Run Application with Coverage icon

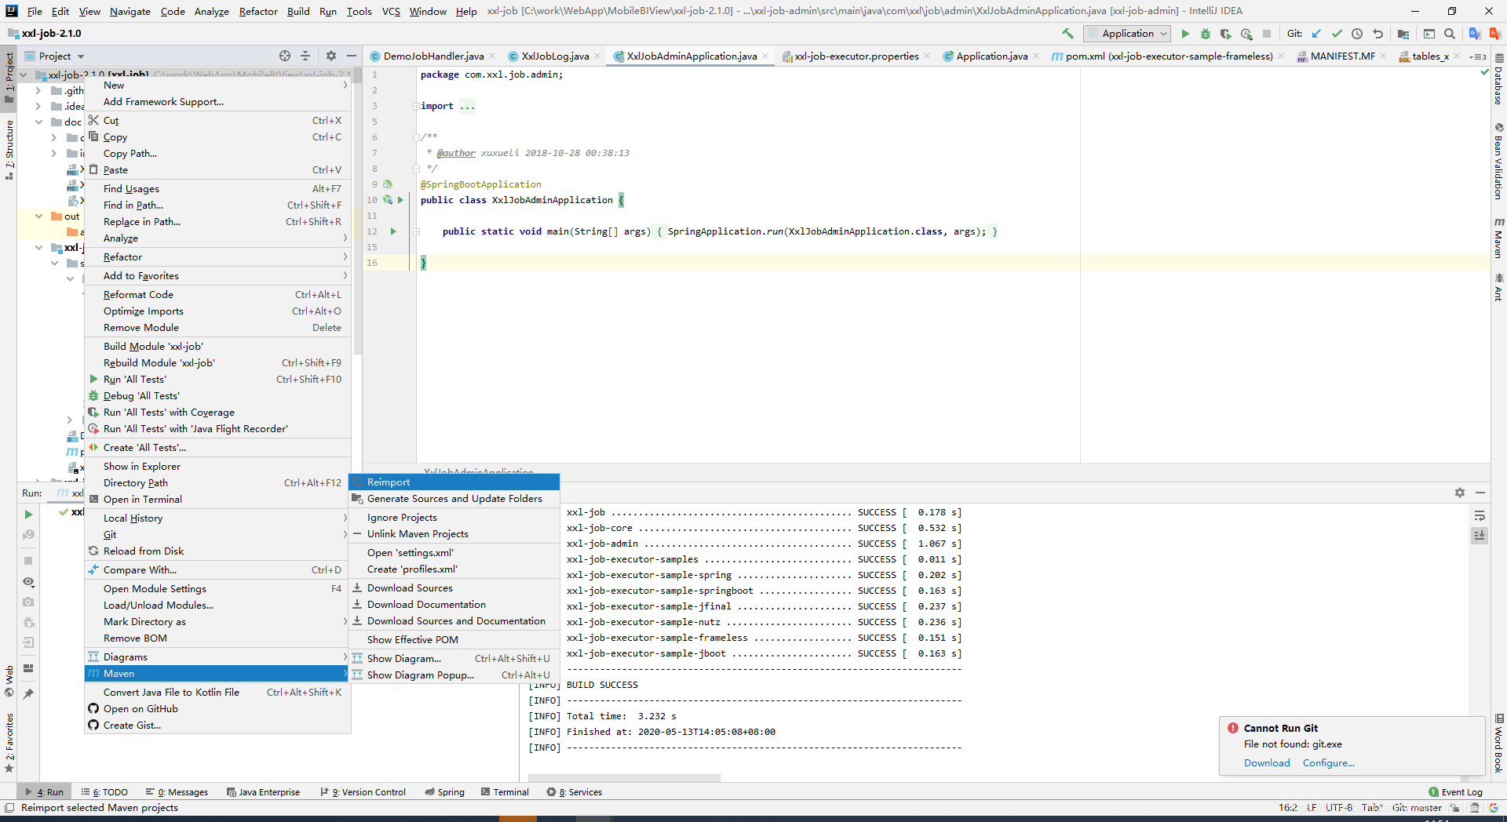[x=1226, y=34]
